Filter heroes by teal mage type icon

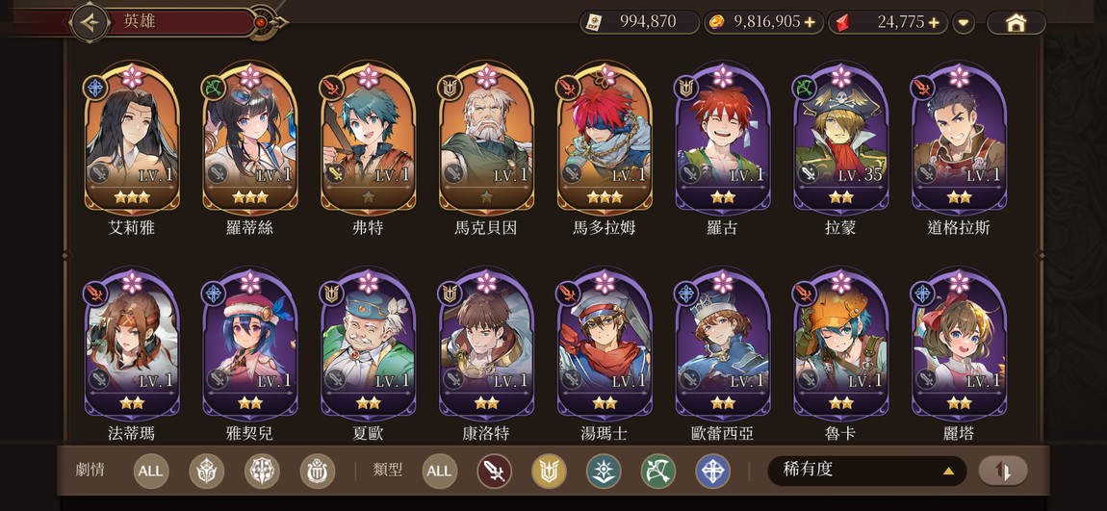604,472
